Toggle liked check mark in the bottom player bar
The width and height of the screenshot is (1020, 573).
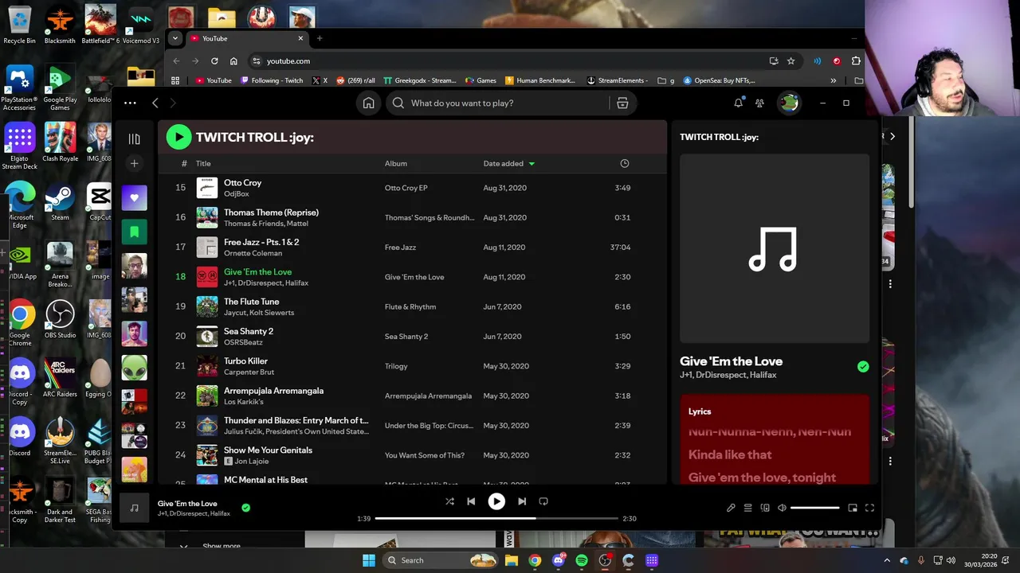[x=245, y=508]
